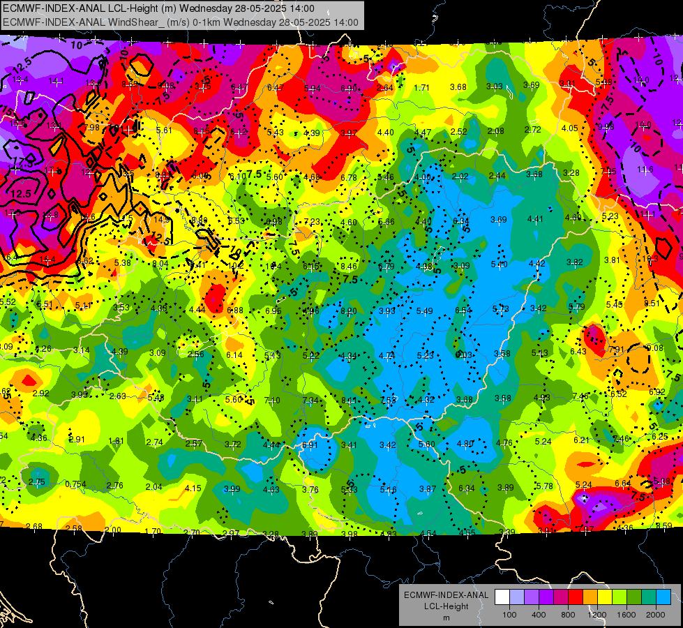Click the grid value 2.91
Viewport: 683px width, 628px height.
click(77, 440)
